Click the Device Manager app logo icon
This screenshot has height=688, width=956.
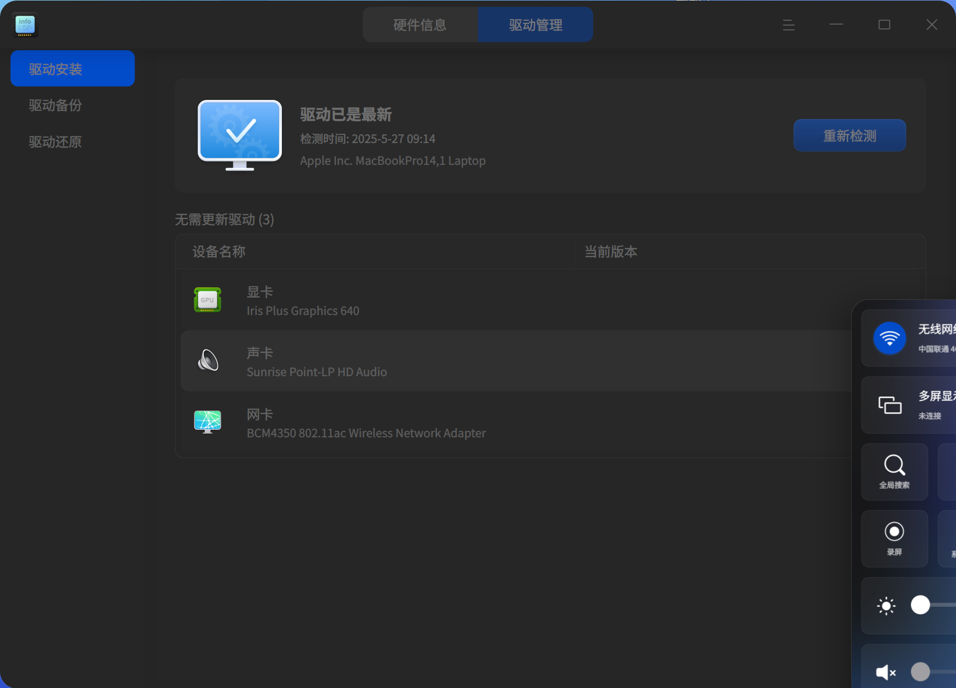point(25,25)
